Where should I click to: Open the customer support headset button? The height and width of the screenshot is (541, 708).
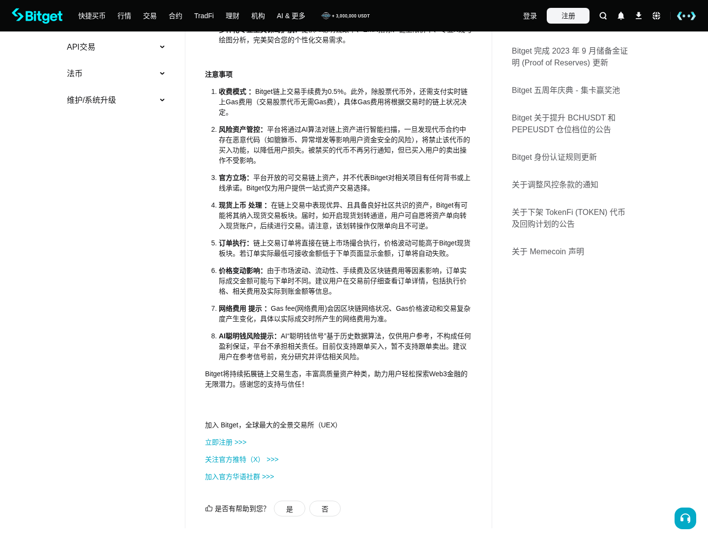coord(685,518)
